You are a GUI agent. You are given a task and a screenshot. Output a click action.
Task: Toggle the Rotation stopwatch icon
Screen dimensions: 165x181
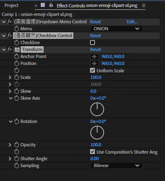17,121
